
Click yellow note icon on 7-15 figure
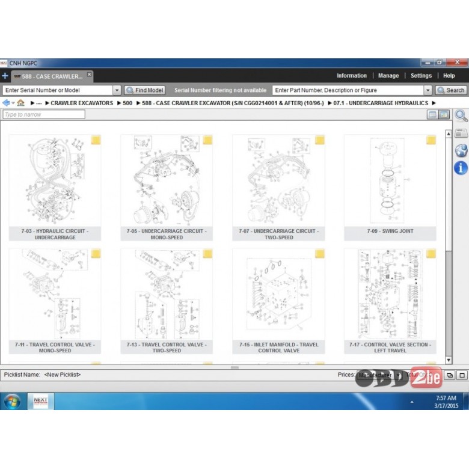[x=320, y=254]
